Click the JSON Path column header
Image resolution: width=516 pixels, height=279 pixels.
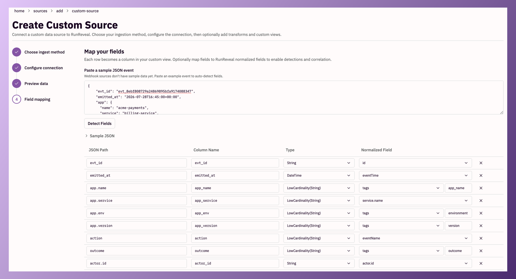tap(98, 150)
